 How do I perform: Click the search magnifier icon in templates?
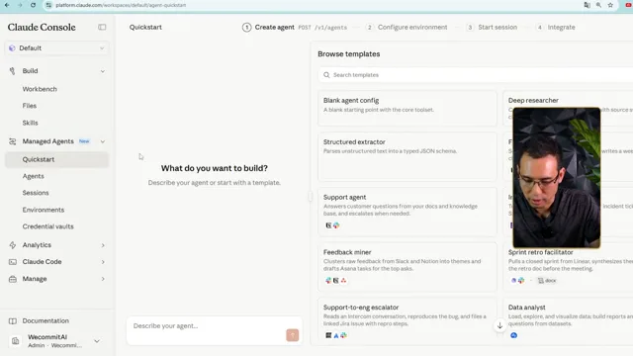click(x=326, y=75)
